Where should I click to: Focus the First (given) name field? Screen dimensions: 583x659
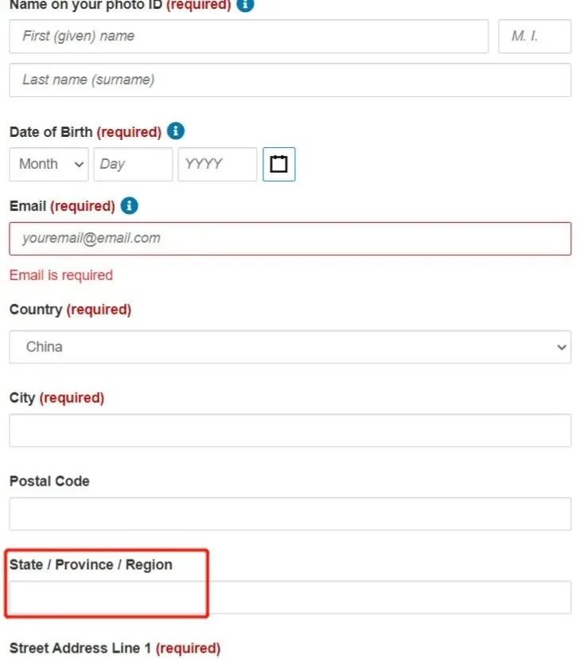coord(249,36)
